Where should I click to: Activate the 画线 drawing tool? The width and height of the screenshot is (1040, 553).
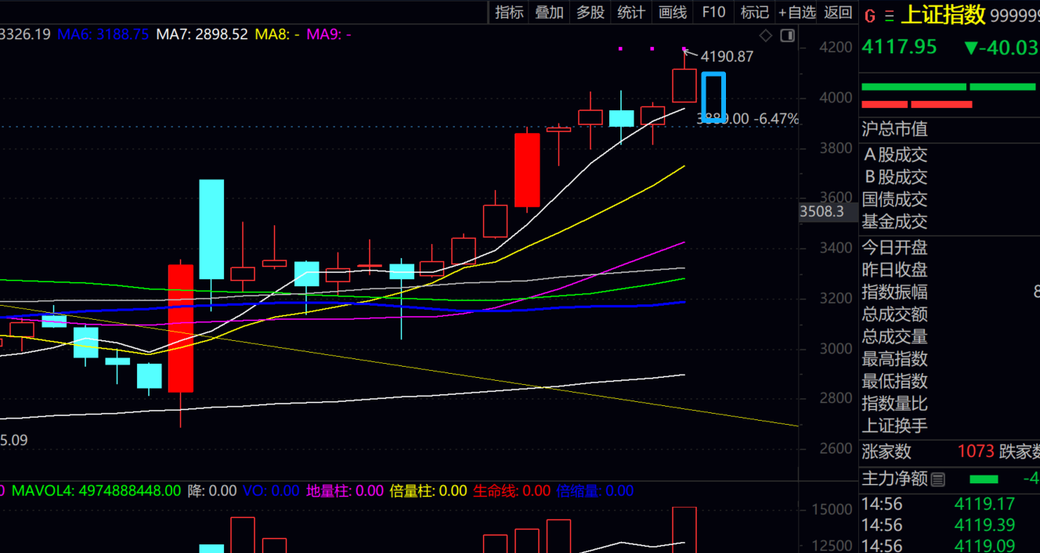tap(673, 12)
